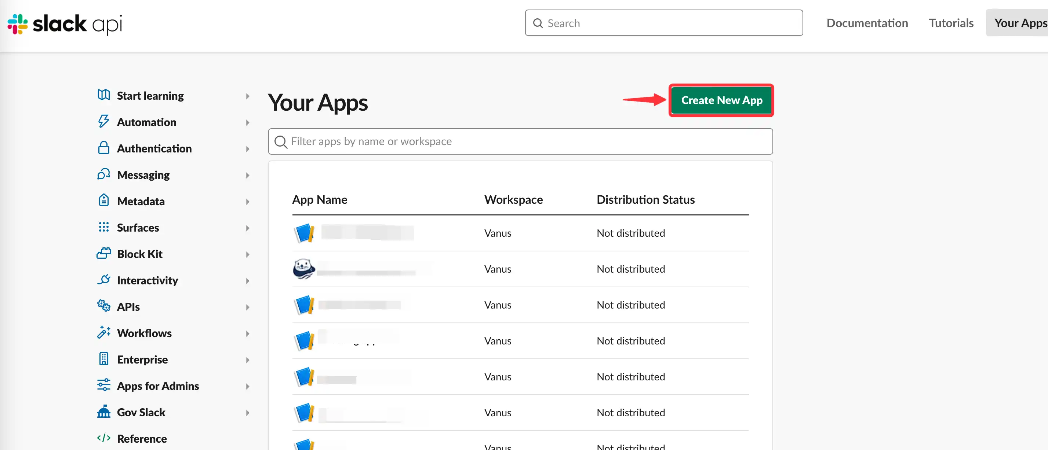Click the Reference code brackets icon
This screenshot has height=450, width=1048.
[104, 438]
